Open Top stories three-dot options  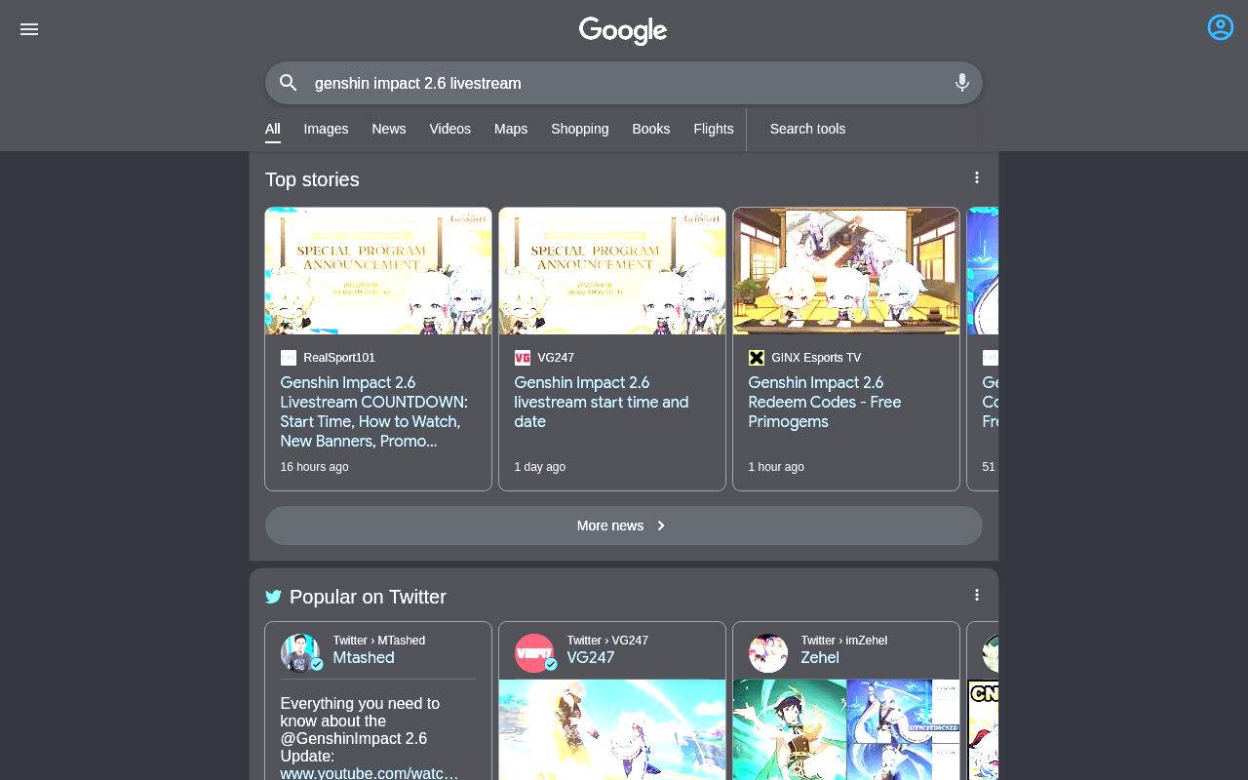[977, 177]
